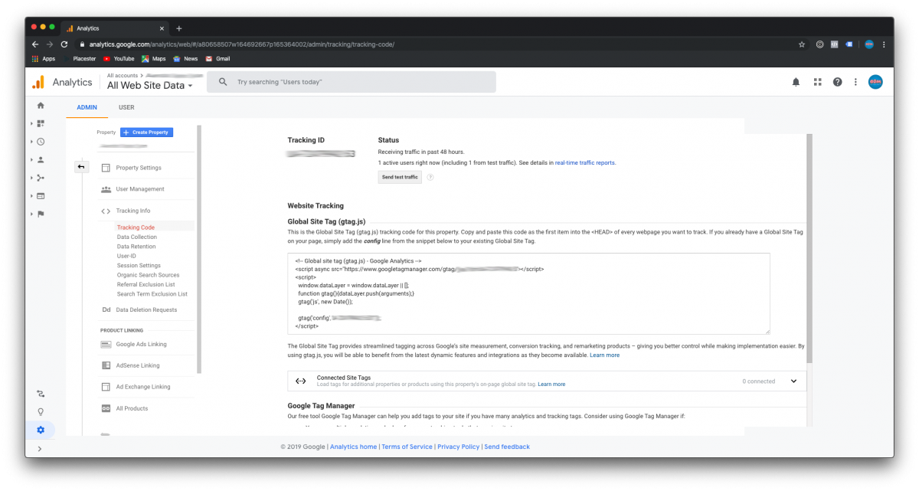Open Google Ads Linking

pyautogui.click(x=141, y=345)
